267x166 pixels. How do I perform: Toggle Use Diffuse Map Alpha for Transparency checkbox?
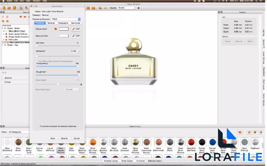37,61
